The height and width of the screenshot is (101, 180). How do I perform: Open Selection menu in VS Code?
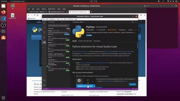(x=53, y=19)
